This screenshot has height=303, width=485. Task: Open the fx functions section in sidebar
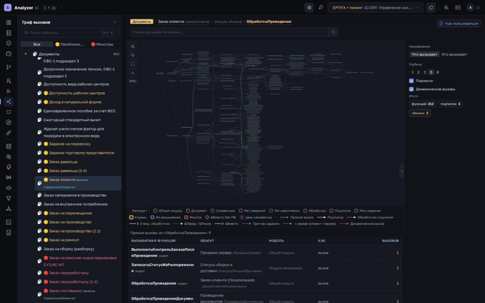tap(9, 91)
